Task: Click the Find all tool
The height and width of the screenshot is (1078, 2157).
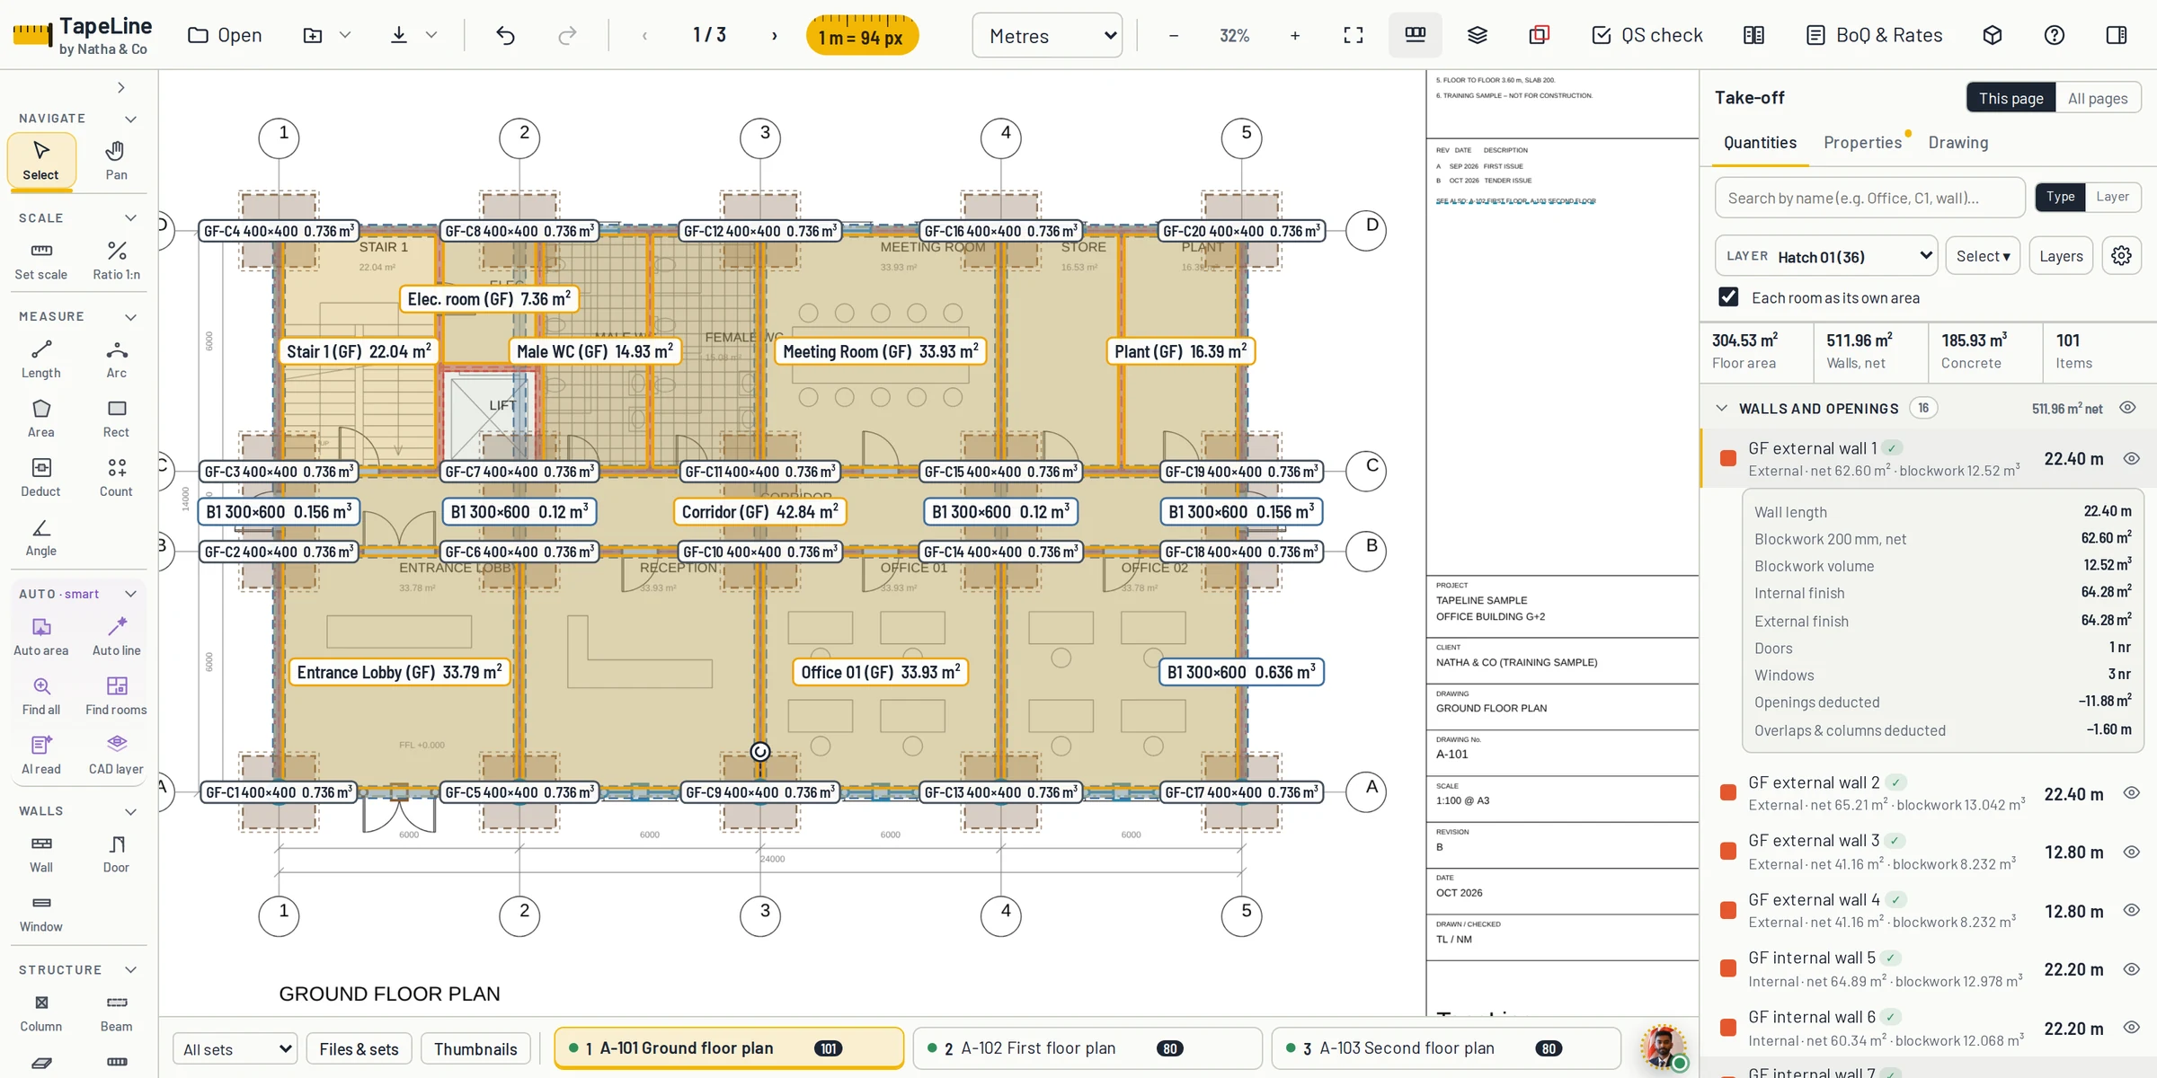Action: click(41, 696)
